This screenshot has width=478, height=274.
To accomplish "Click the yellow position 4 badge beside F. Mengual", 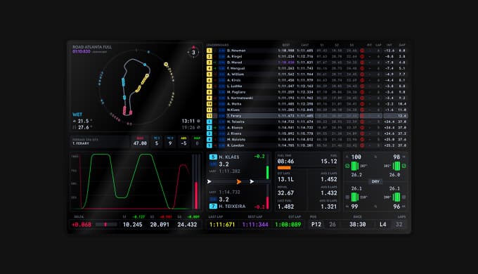I will [x=209, y=68].
